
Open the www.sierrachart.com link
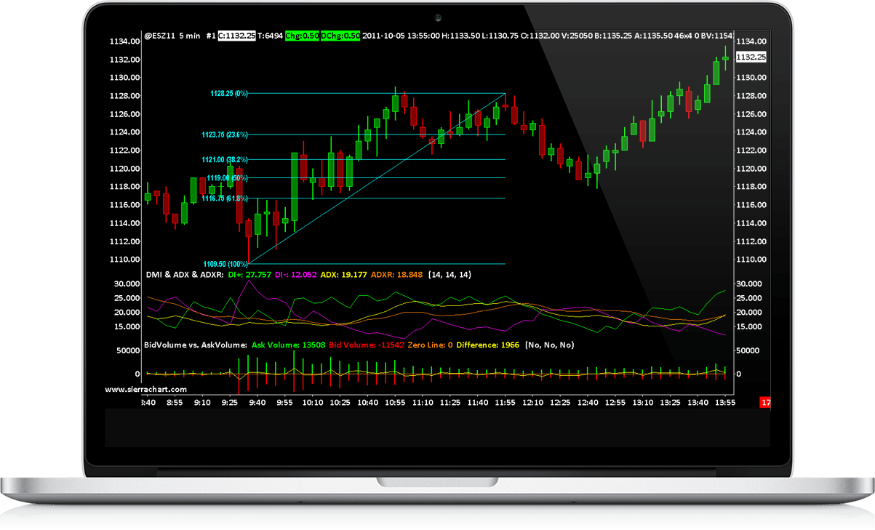tap(145, 389)
